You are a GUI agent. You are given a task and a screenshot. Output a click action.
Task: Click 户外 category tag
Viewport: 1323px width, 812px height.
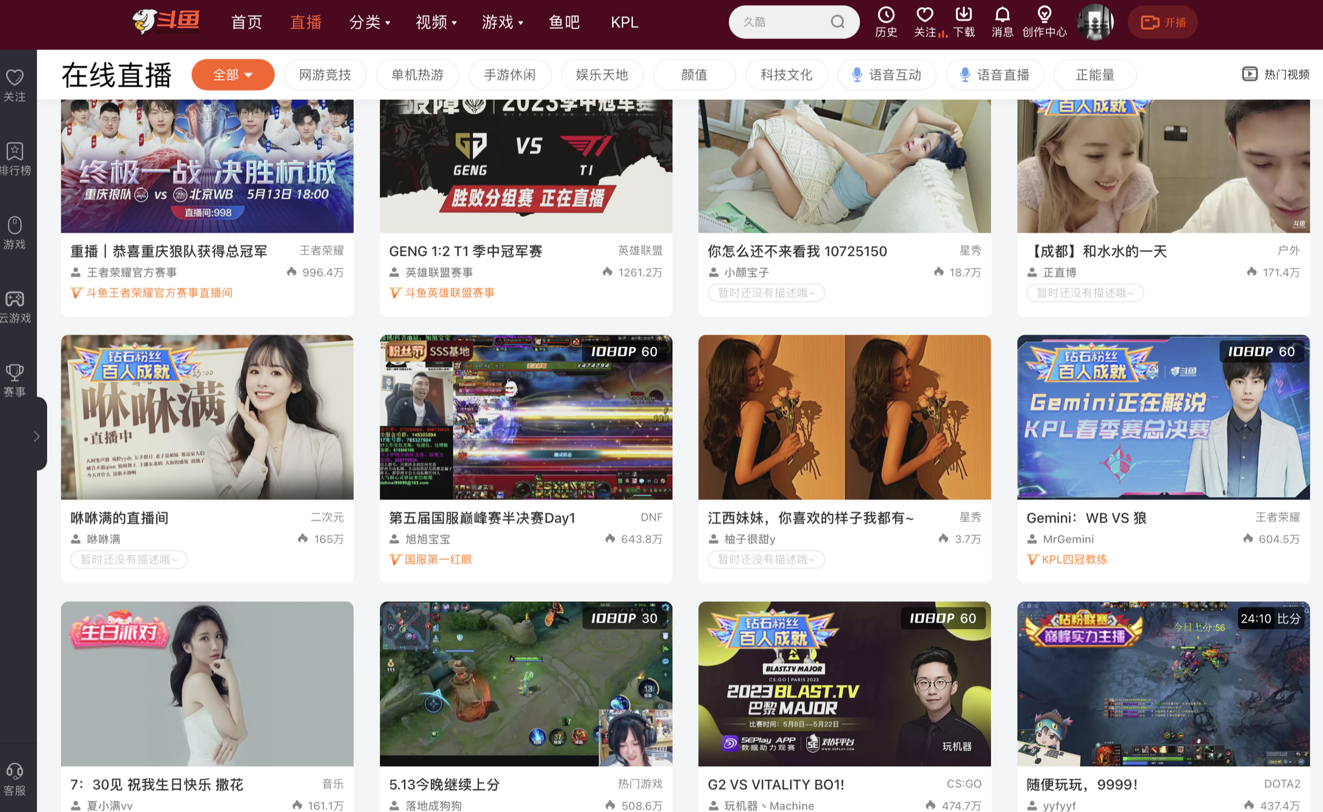click(x=1289, y=250)
